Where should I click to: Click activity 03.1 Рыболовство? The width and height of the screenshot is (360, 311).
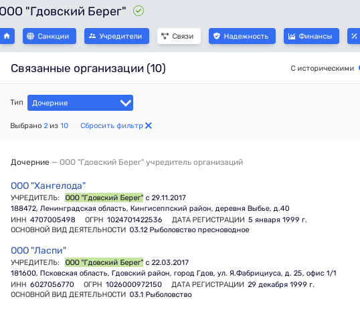tap(161, 294)
